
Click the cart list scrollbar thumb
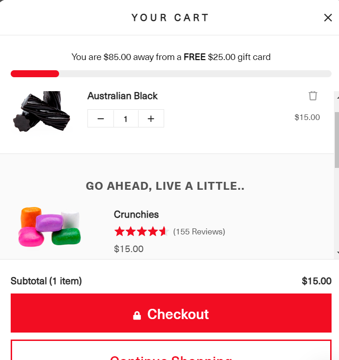point(337,140)
